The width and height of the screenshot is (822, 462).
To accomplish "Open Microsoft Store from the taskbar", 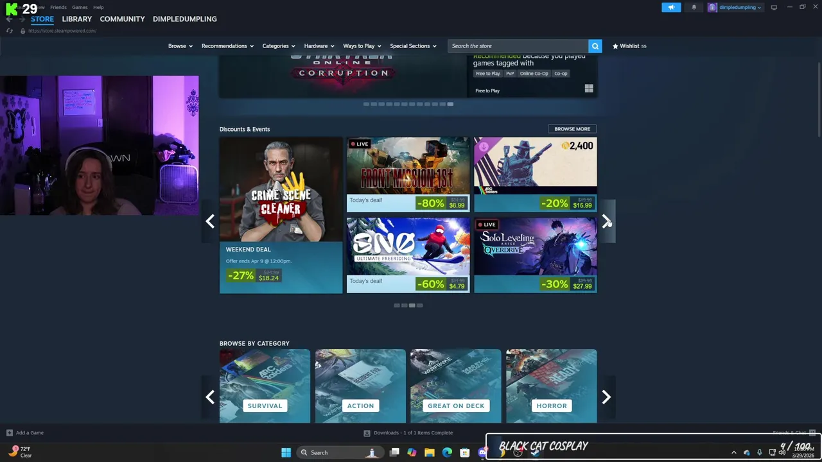I will pos(464,452).
